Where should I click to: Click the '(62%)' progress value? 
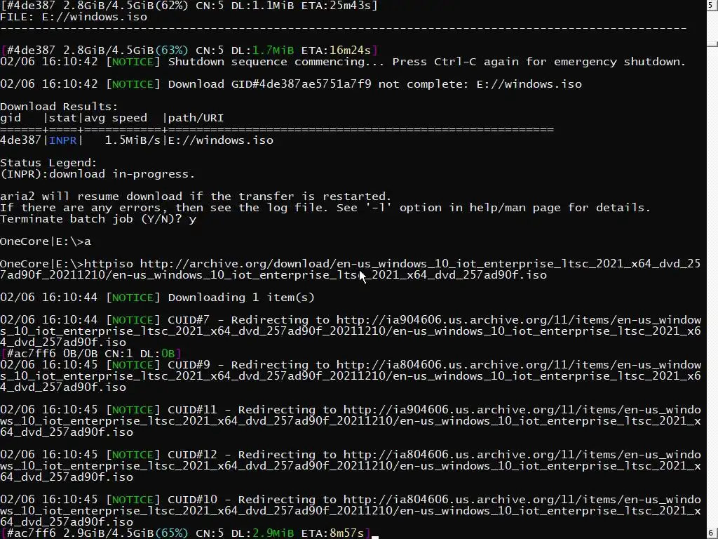(171, 6)
